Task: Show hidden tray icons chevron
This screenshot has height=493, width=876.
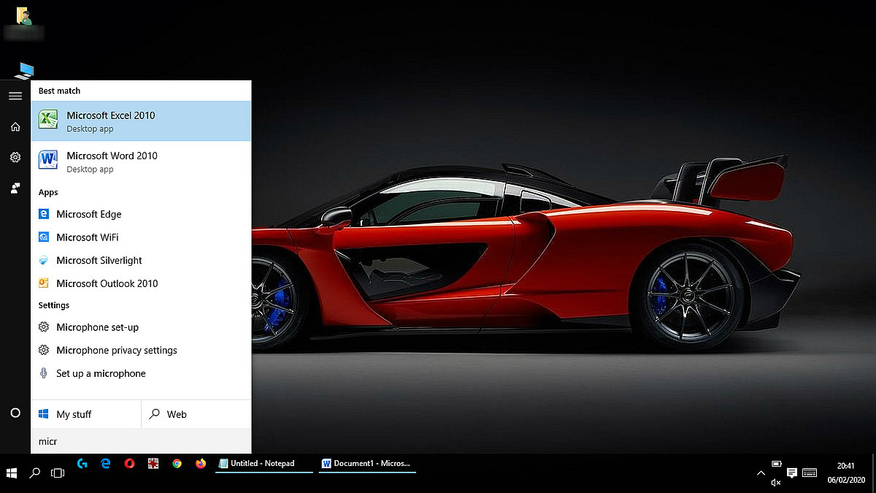Action: (x=760, y=473)
